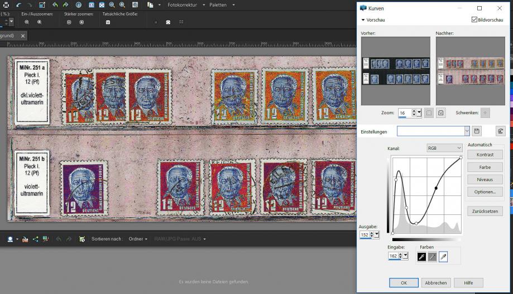
Task: Click the import photos organizer icon
Action: [x=25, y=239]
